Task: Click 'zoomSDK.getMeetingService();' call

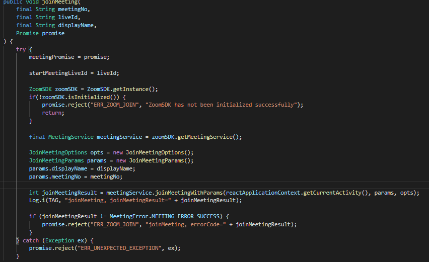Action: (197, 137)
